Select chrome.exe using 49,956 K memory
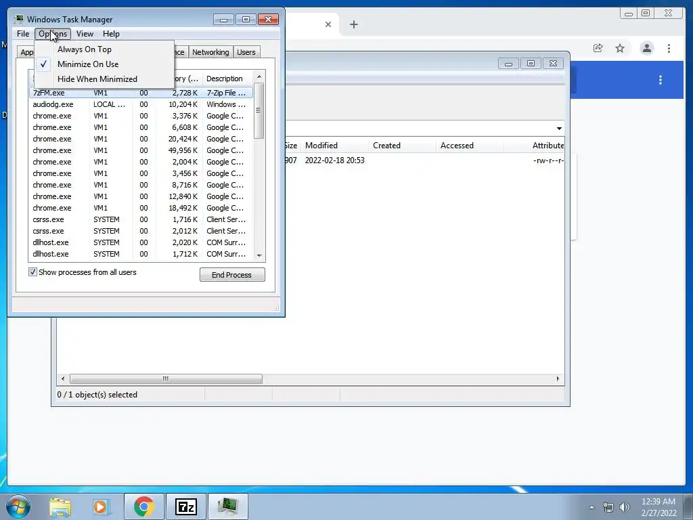This screenshot has height=520, width=693. (141, 150)
